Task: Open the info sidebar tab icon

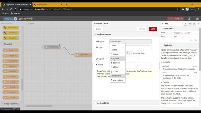Action: (185, 24)
